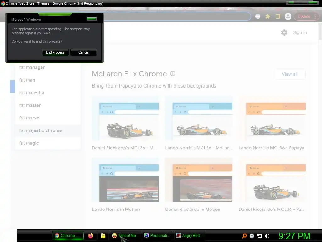Minimize the Chrome window

coord(290,3)
